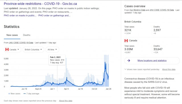Open Our World in Data source link
Viewport: 182px width, 104px height.
(x=137, y=10)
